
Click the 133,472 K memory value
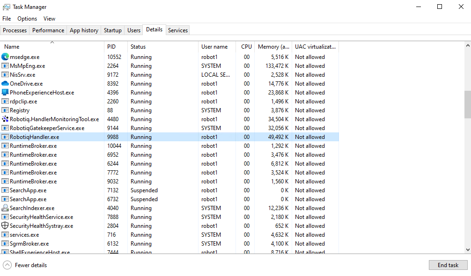click(x=277, y=65)
